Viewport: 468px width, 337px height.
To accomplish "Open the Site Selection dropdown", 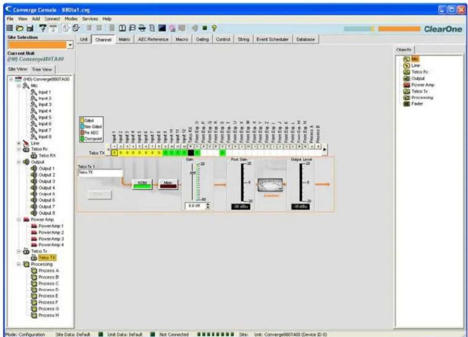I will (x=70, y=45).
